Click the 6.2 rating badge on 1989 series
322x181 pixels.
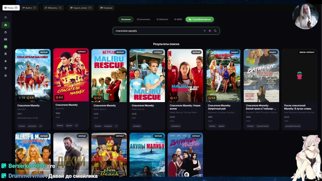pyautogui.click(x=59, y=97)
